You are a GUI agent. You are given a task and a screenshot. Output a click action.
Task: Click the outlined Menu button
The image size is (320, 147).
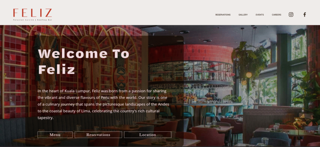[x=55, y=135]
